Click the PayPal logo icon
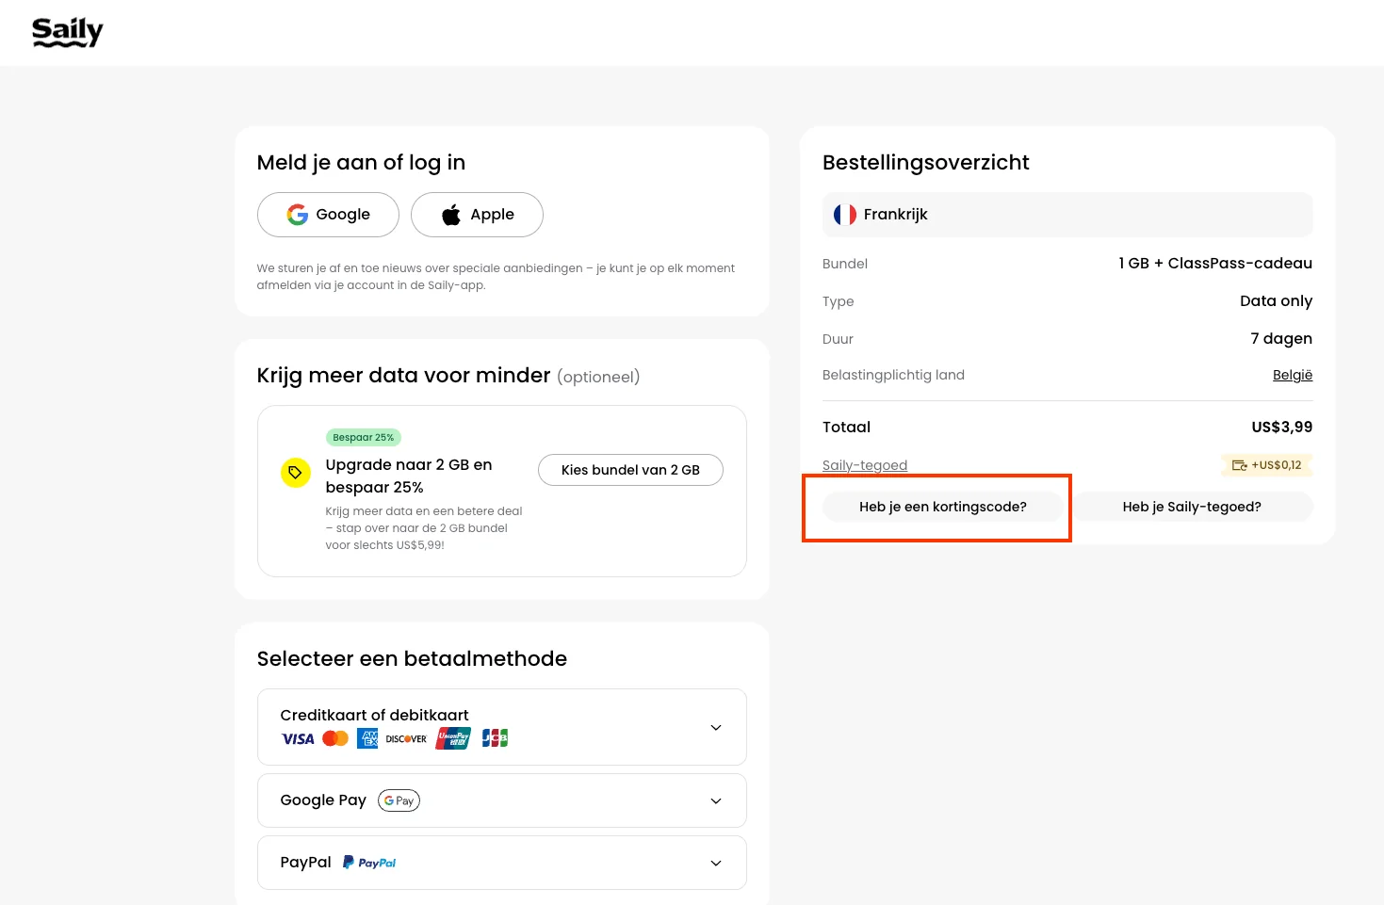This screenshot has height=905, width=1384. [x=369, y=863]
